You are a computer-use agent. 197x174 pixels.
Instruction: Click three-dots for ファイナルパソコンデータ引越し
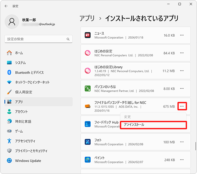tap(182, 106)
